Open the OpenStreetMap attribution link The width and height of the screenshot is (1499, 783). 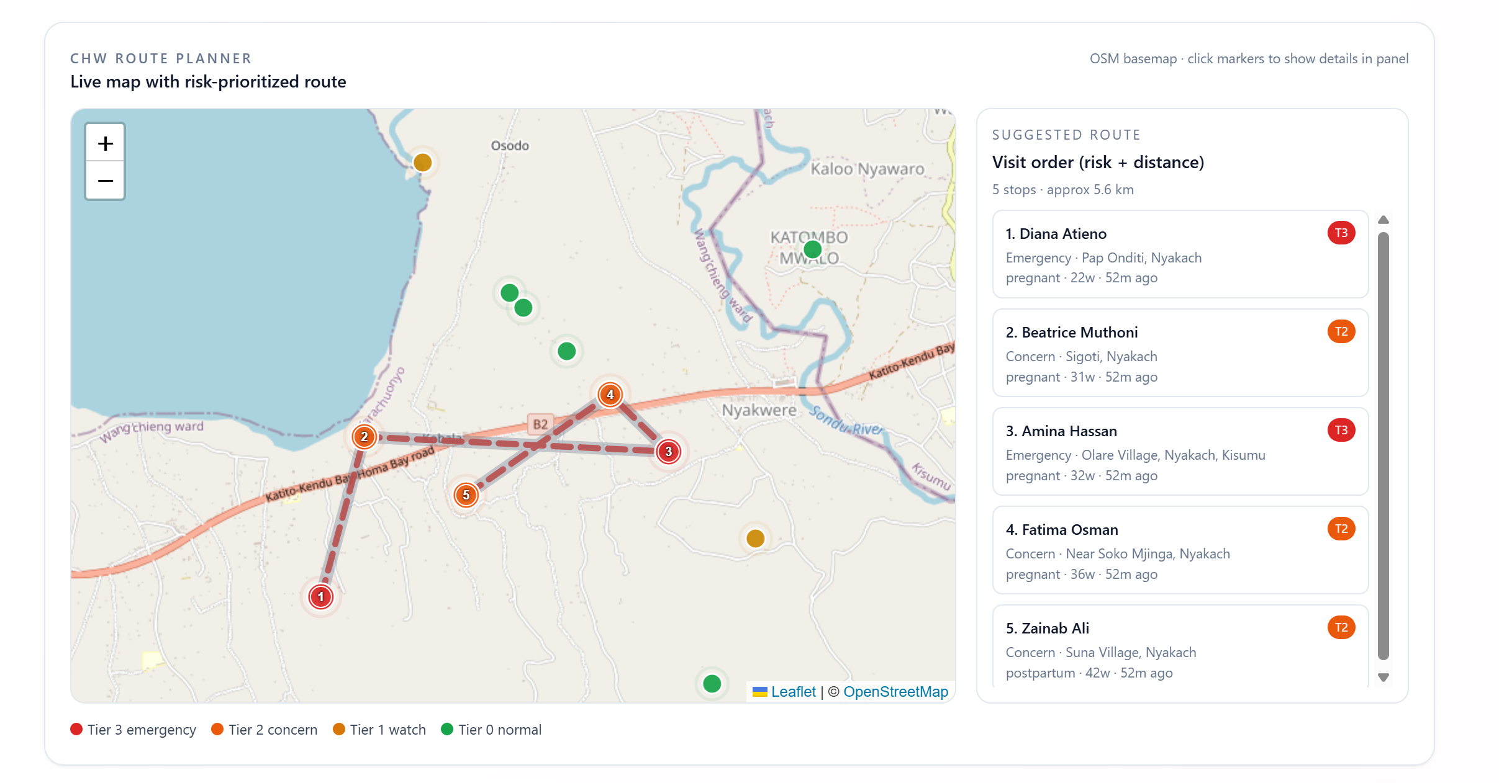895,692
